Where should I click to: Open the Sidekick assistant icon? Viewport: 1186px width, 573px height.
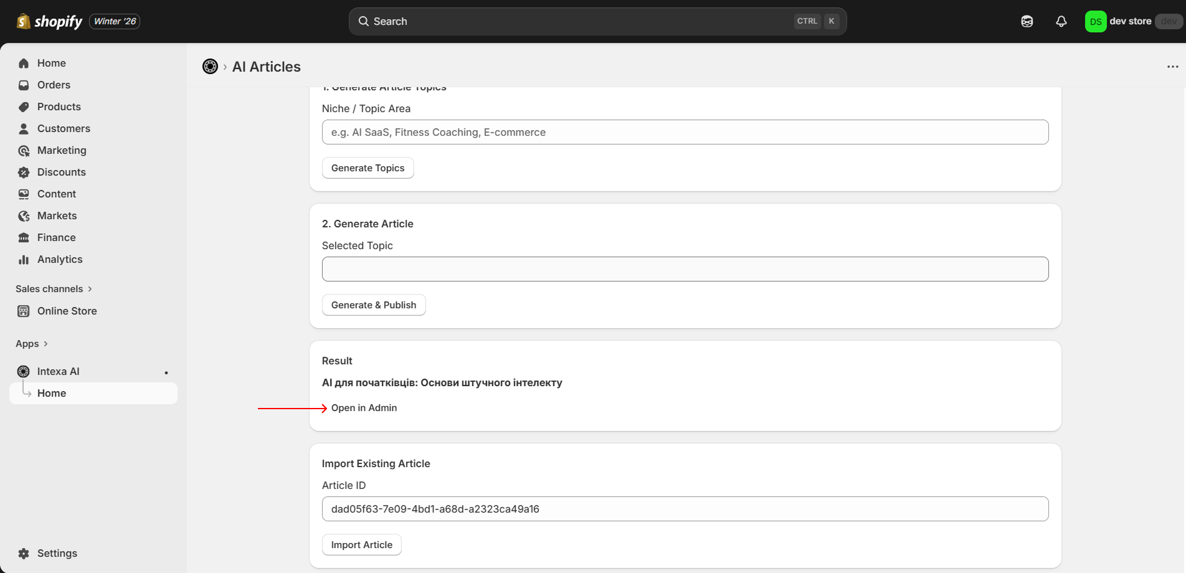[1027, 22]
